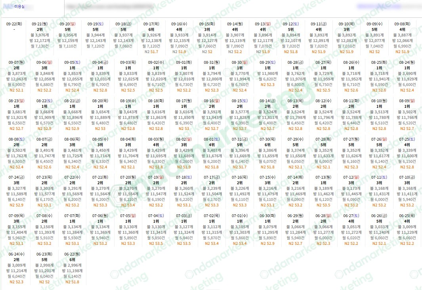Image resolution: width=422 pixels, height=290 pixels.
Task: Click N2 51.7 under 09-17(목)
Action: (x=151, y=52)
